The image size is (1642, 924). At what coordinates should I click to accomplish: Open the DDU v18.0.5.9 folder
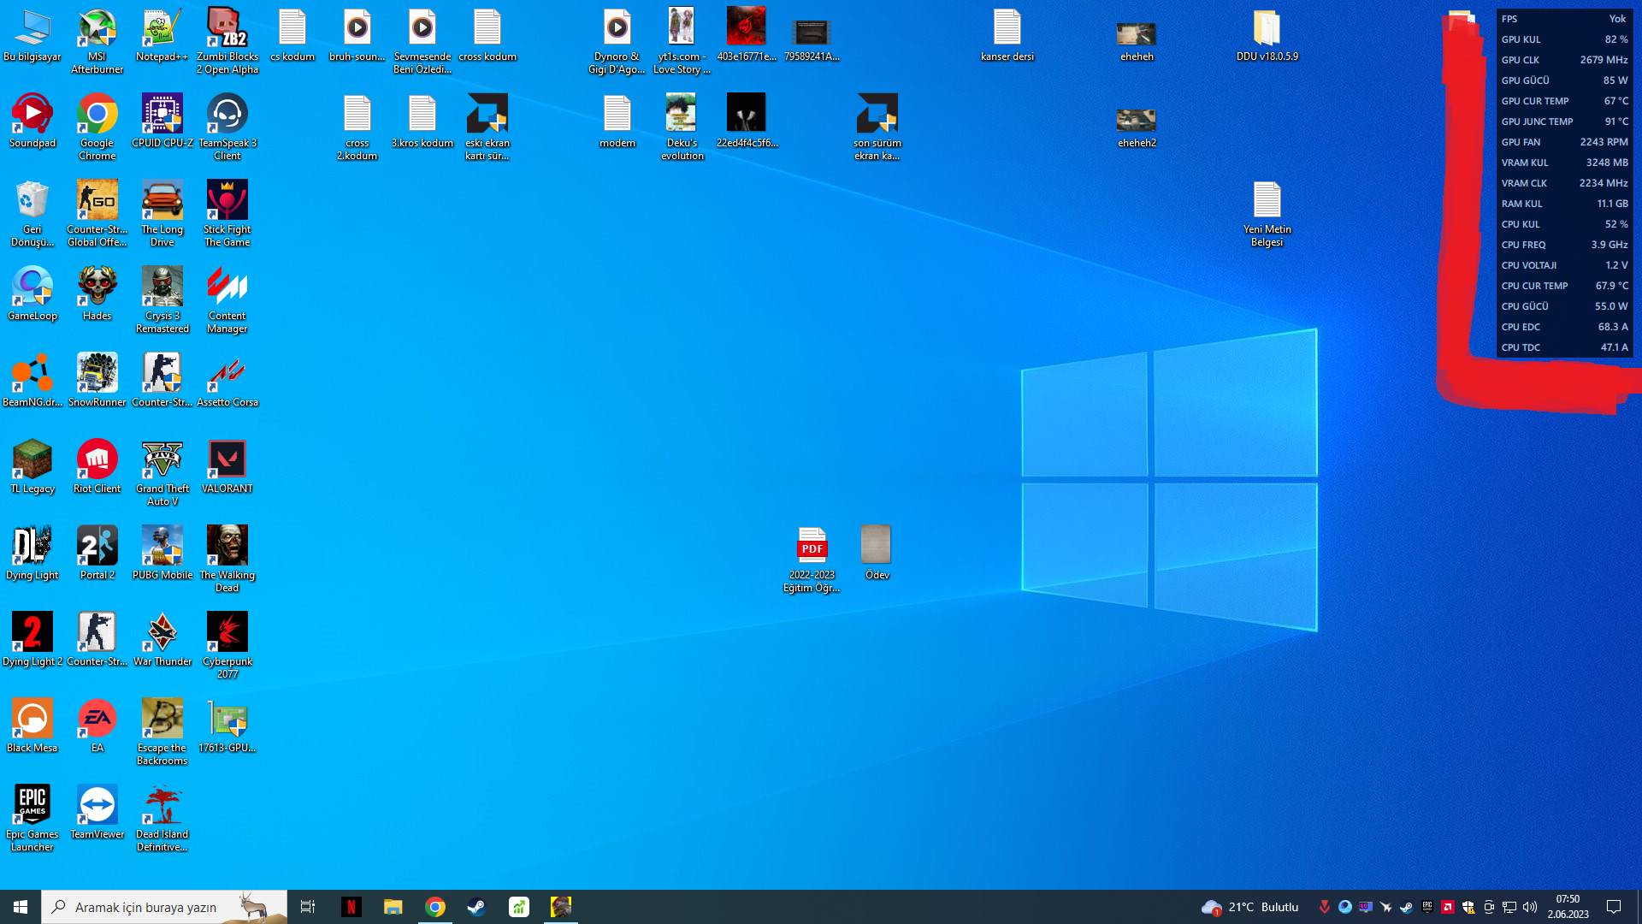(x=1267, y=35)
